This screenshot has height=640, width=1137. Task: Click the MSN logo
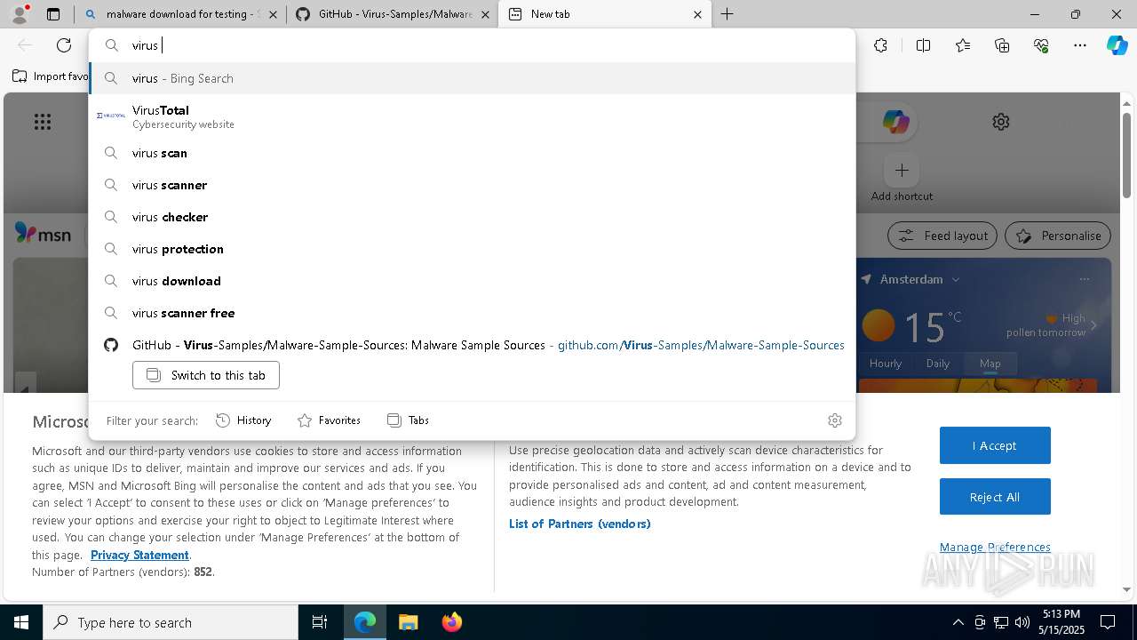(43, 234)
